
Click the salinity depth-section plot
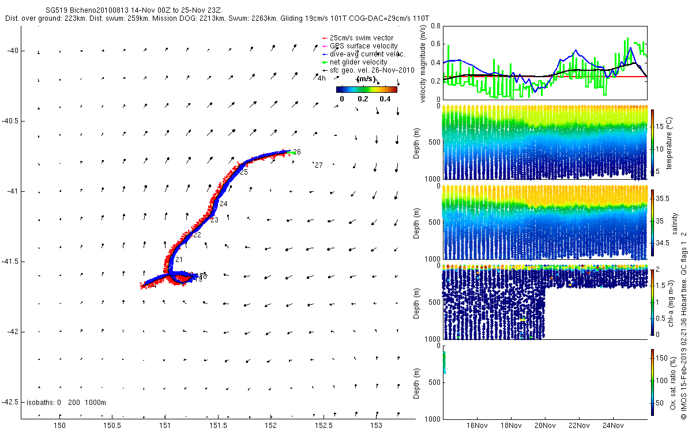pos(544,222)
